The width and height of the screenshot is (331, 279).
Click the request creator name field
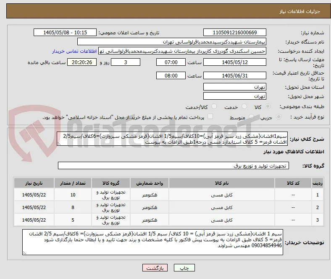coord(182,51)
